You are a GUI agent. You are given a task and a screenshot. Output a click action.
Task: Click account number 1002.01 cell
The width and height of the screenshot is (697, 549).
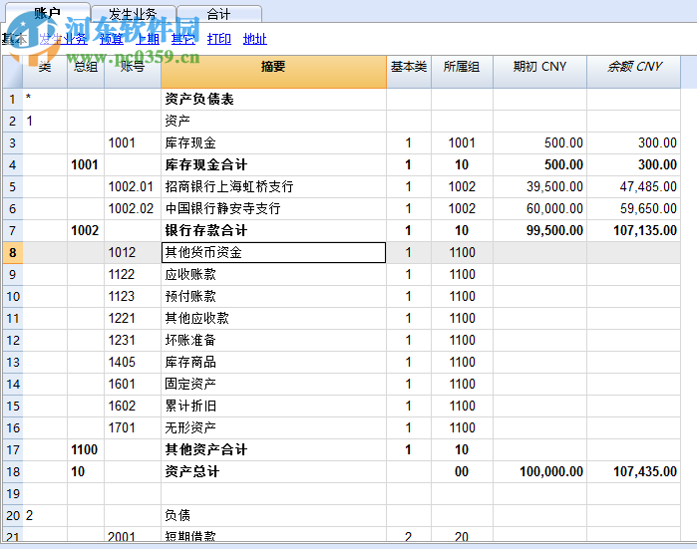tap(133, 186)
